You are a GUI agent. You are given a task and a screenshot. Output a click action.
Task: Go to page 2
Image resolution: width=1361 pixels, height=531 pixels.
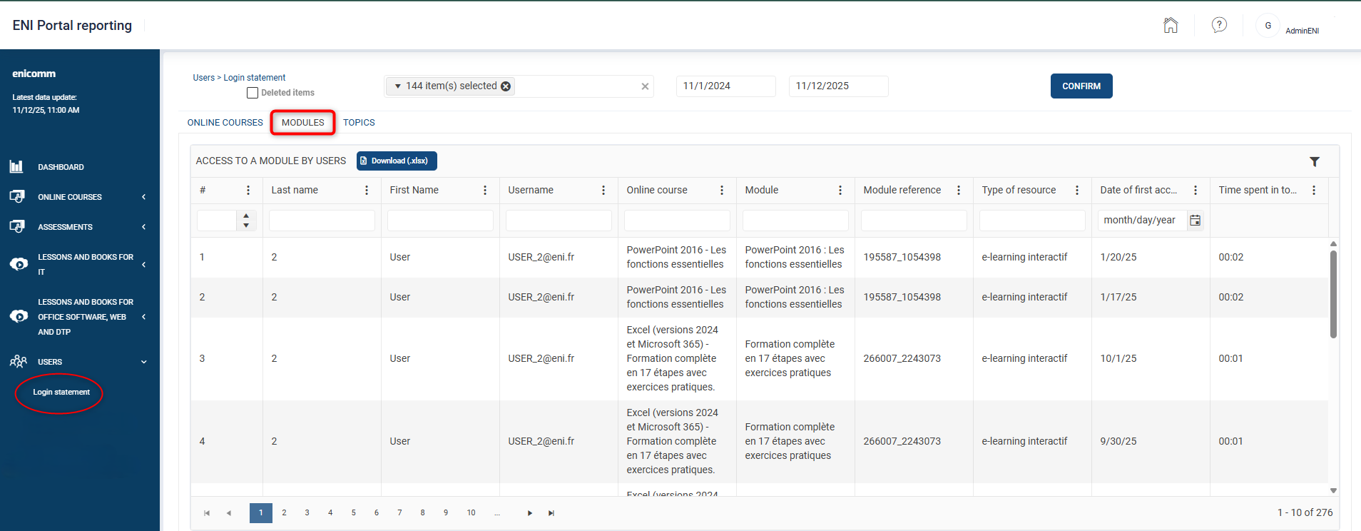point(284,513)
